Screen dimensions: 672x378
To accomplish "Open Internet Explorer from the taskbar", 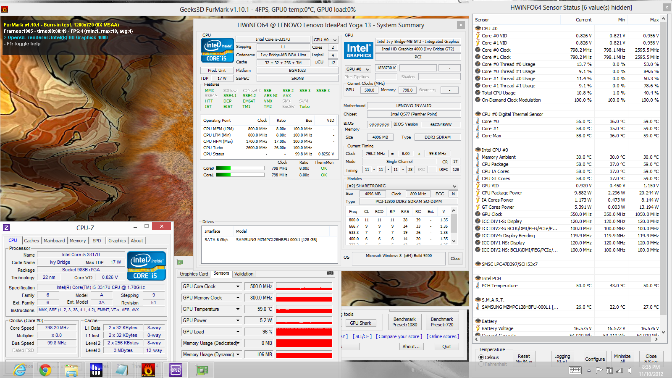I will (x=19, y=370).
